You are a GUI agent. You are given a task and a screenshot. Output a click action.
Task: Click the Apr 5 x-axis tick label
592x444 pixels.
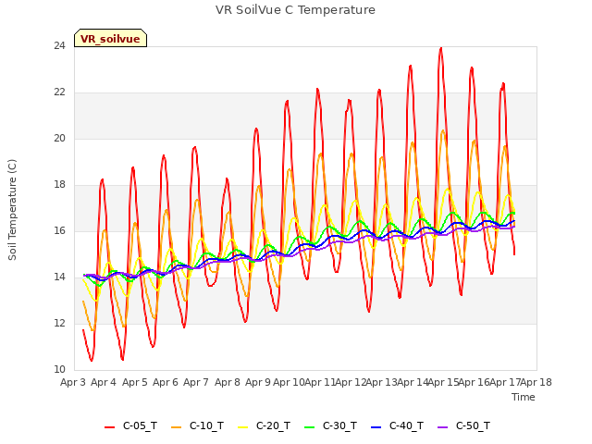tap(135, 382)
